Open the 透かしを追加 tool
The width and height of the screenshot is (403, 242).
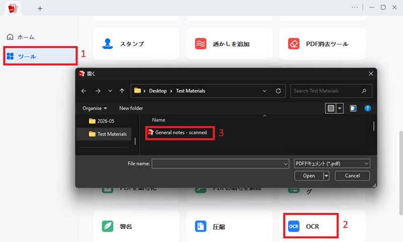[x=229, y=44]
